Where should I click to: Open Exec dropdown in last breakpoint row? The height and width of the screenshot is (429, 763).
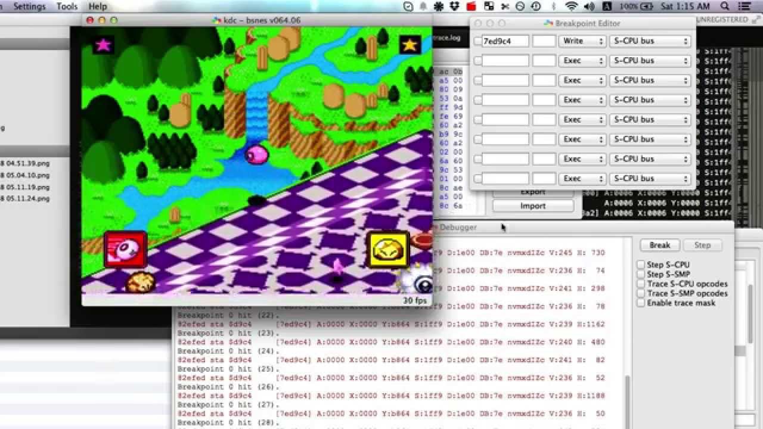click(582, 179)
